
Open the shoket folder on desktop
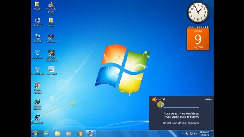tap(37, 6)
